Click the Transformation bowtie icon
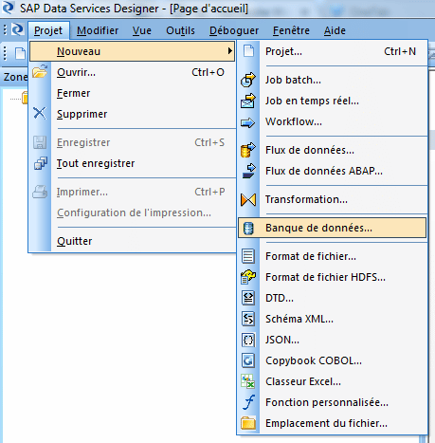The image size is (435, 443). coord(248,199)
